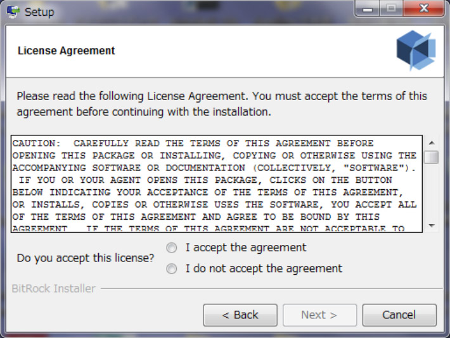The image size is (450, 338).
Task: Click the license scrollbar up arrow
Action: point(432,143)
